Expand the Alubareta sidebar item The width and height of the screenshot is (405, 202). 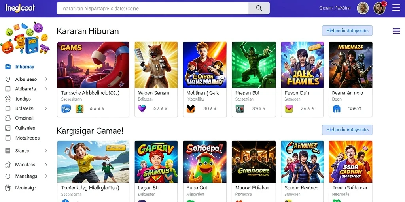pos(46,89)
